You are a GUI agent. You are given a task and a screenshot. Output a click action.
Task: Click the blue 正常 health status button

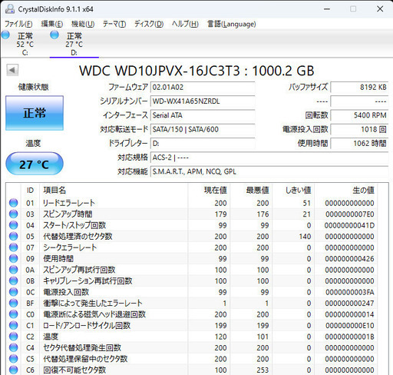[35, 113]
